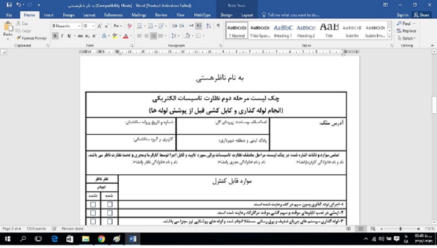437x248 pixels.
Task: Clear all formatting eraser icon
Action: pyautogui.click(x=130, y=26)
